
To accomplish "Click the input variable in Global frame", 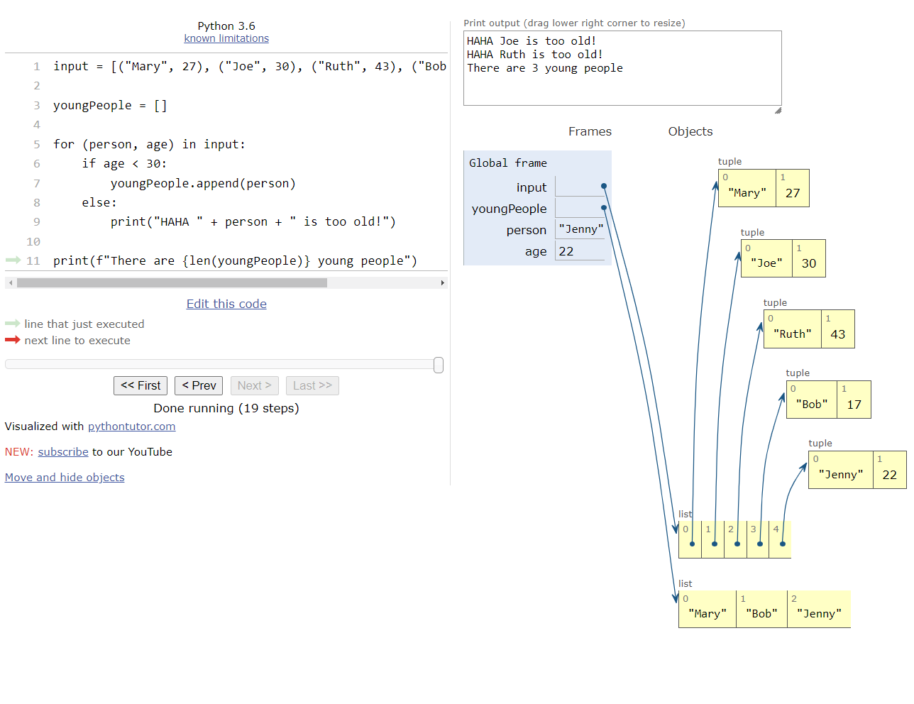I will point(532,187).
